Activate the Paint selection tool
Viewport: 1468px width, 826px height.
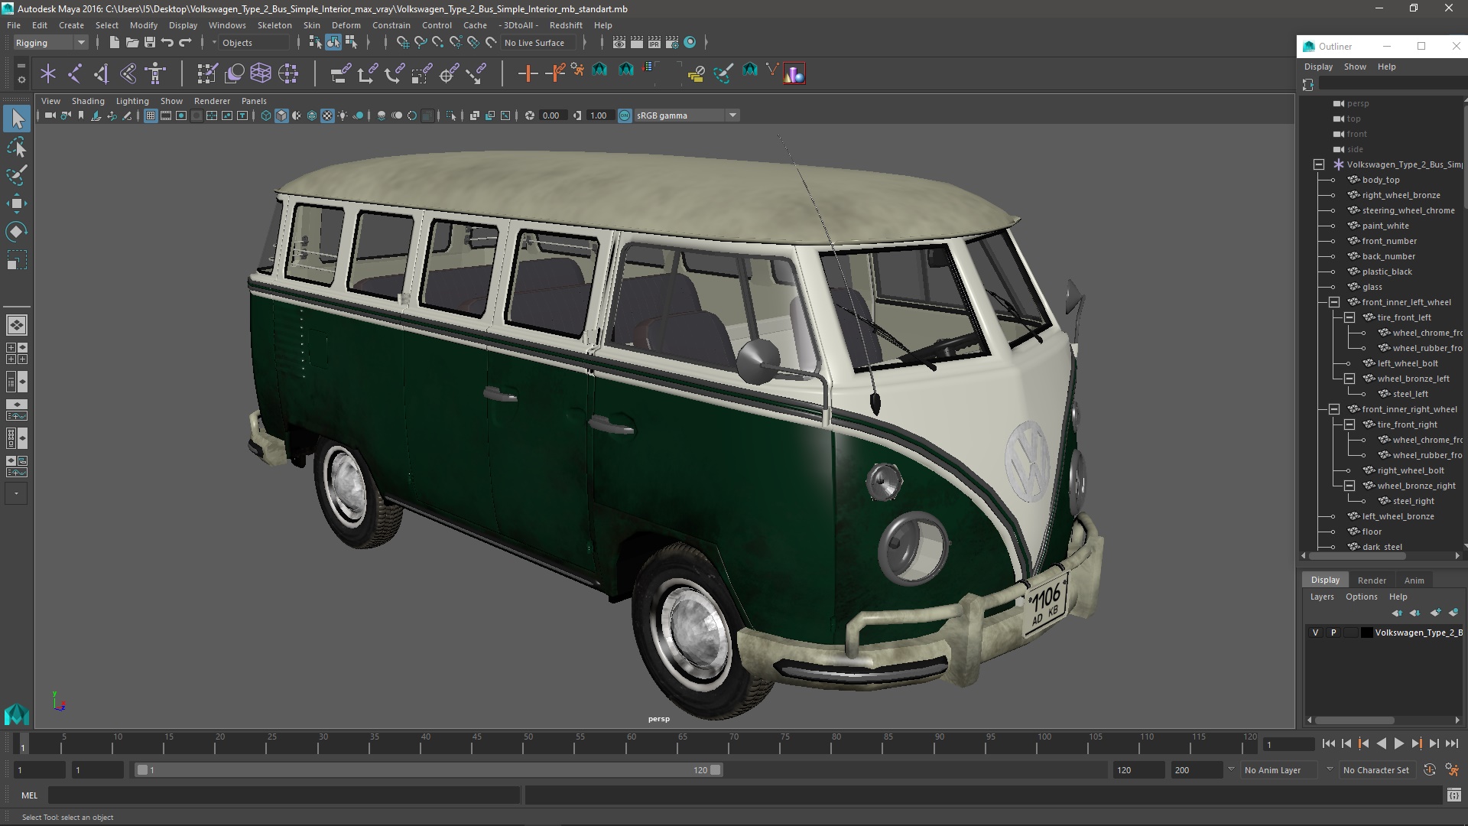pos(17,175)
